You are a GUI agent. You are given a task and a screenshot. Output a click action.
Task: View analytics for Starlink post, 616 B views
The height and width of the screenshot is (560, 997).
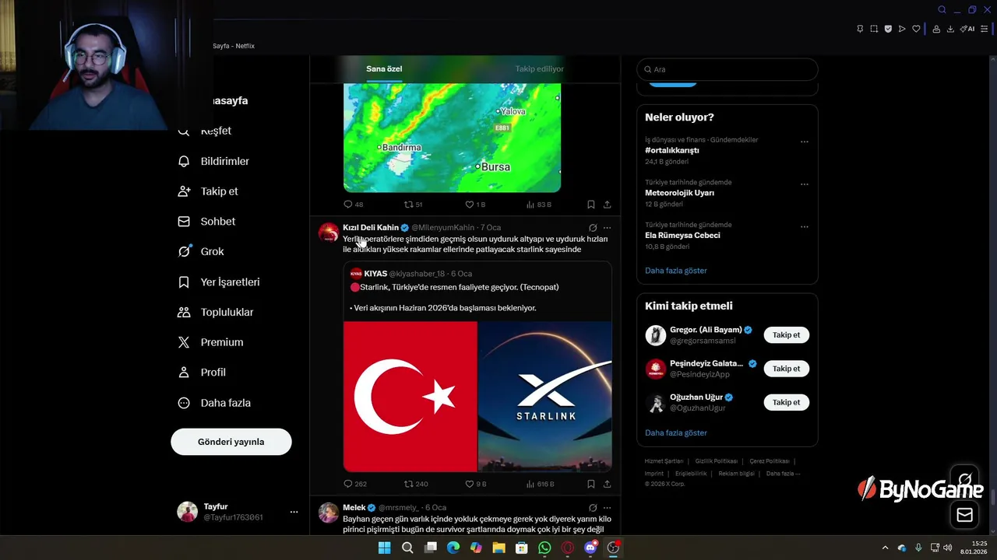pos(541,484)
